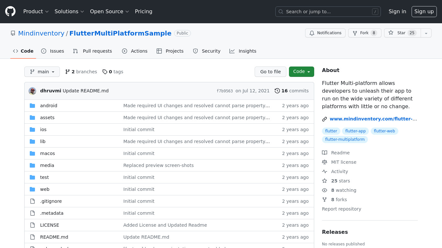Click the branch icon next to 2 branches
Image resolution: width=442 pixels, height=248 pixels.
tap(68, 72)
